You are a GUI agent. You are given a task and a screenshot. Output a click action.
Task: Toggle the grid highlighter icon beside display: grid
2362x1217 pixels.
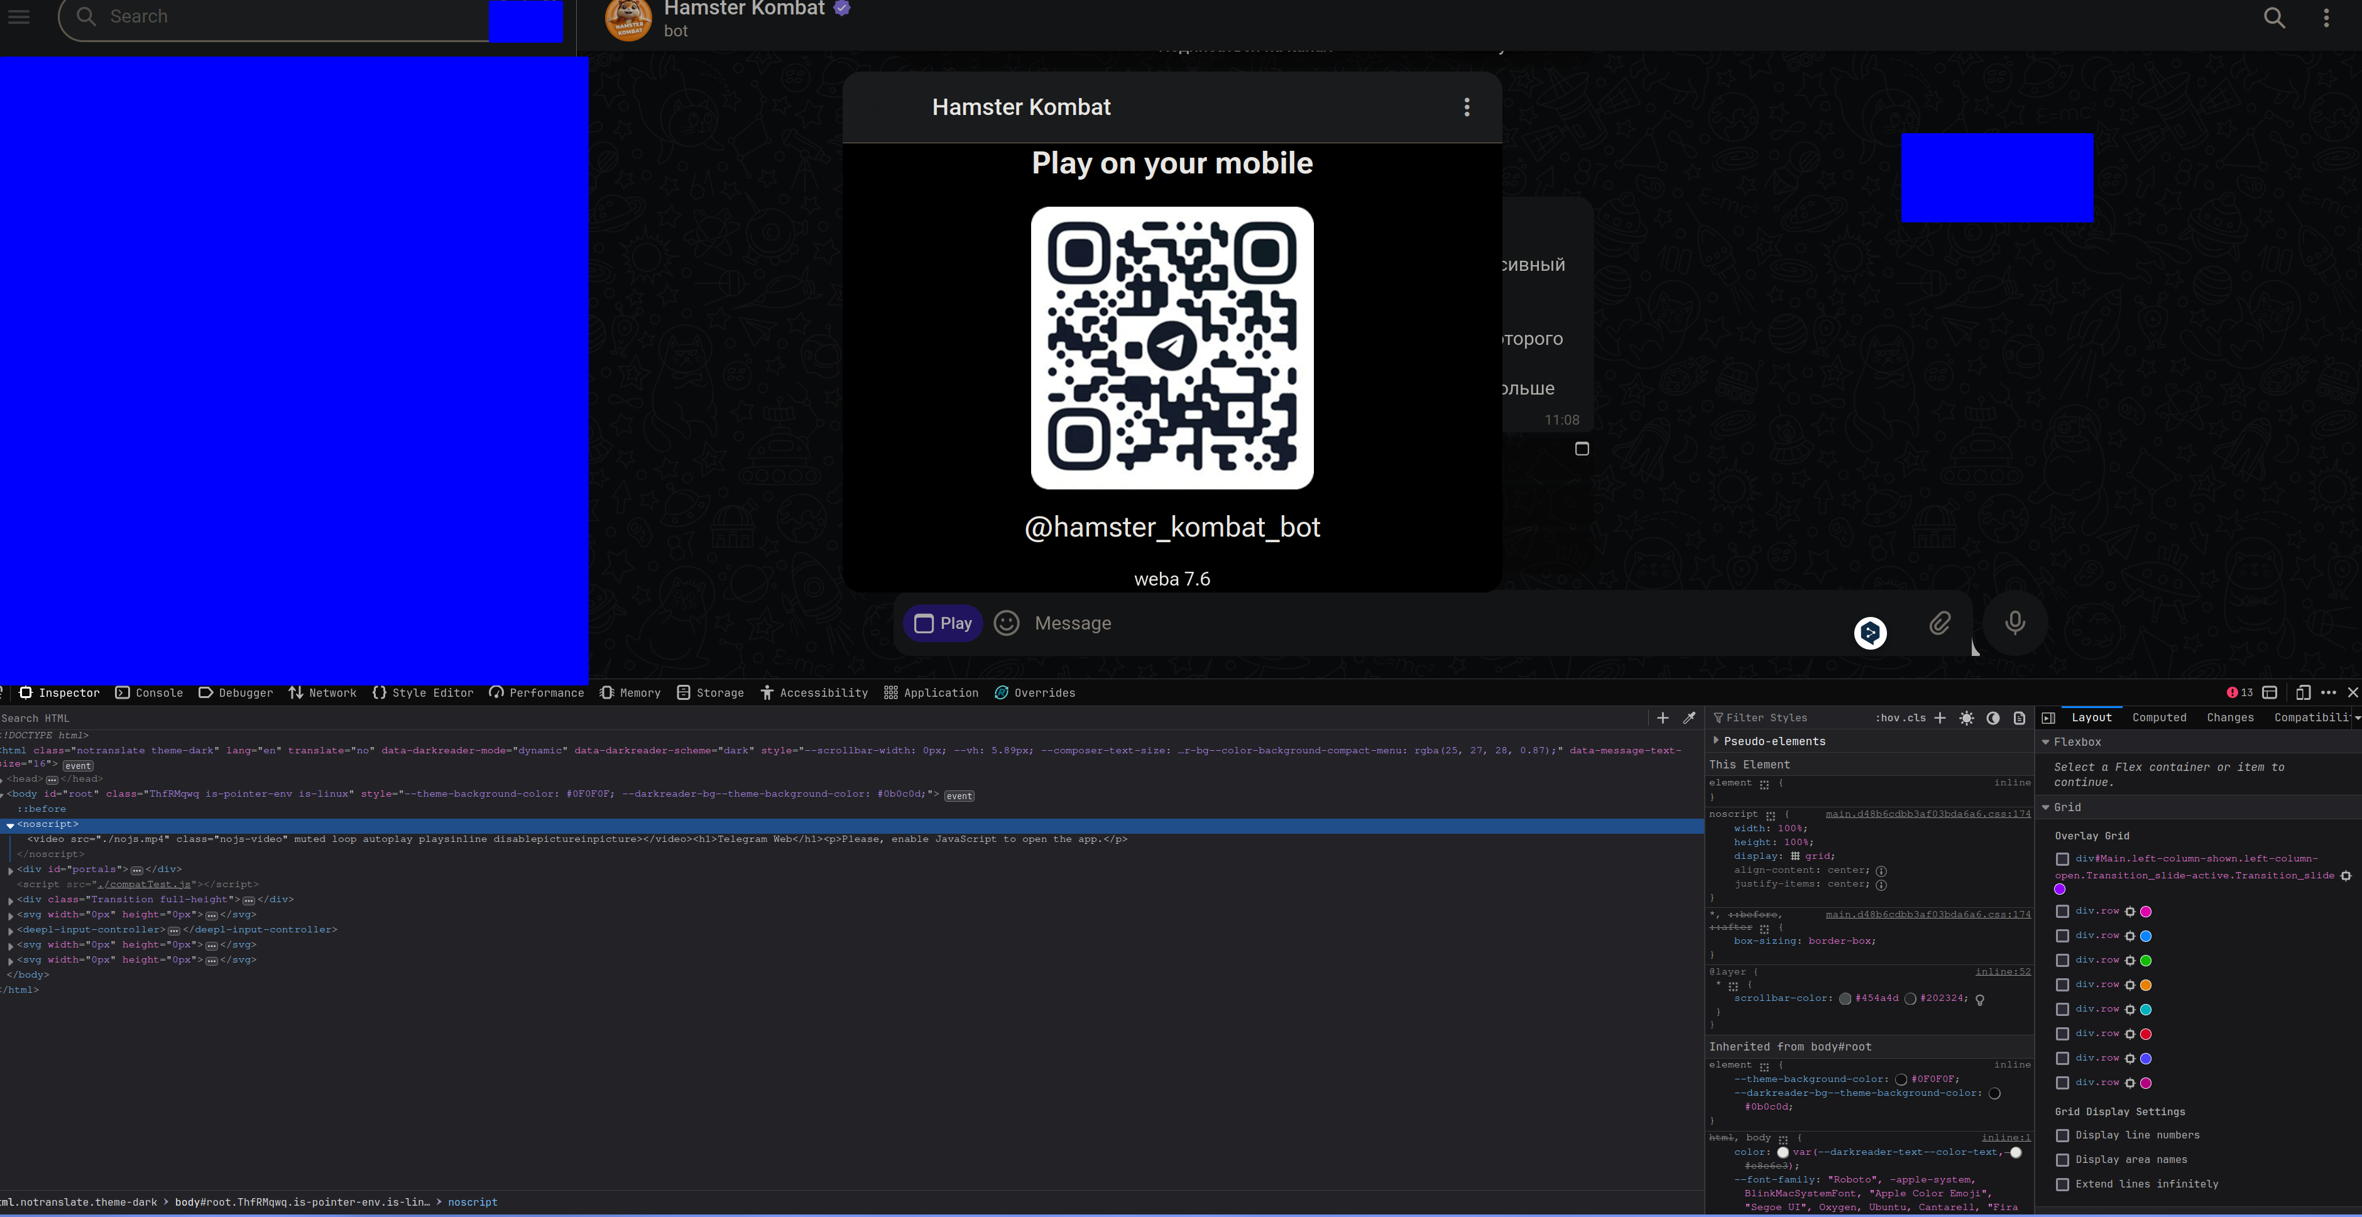point(1795,856)
